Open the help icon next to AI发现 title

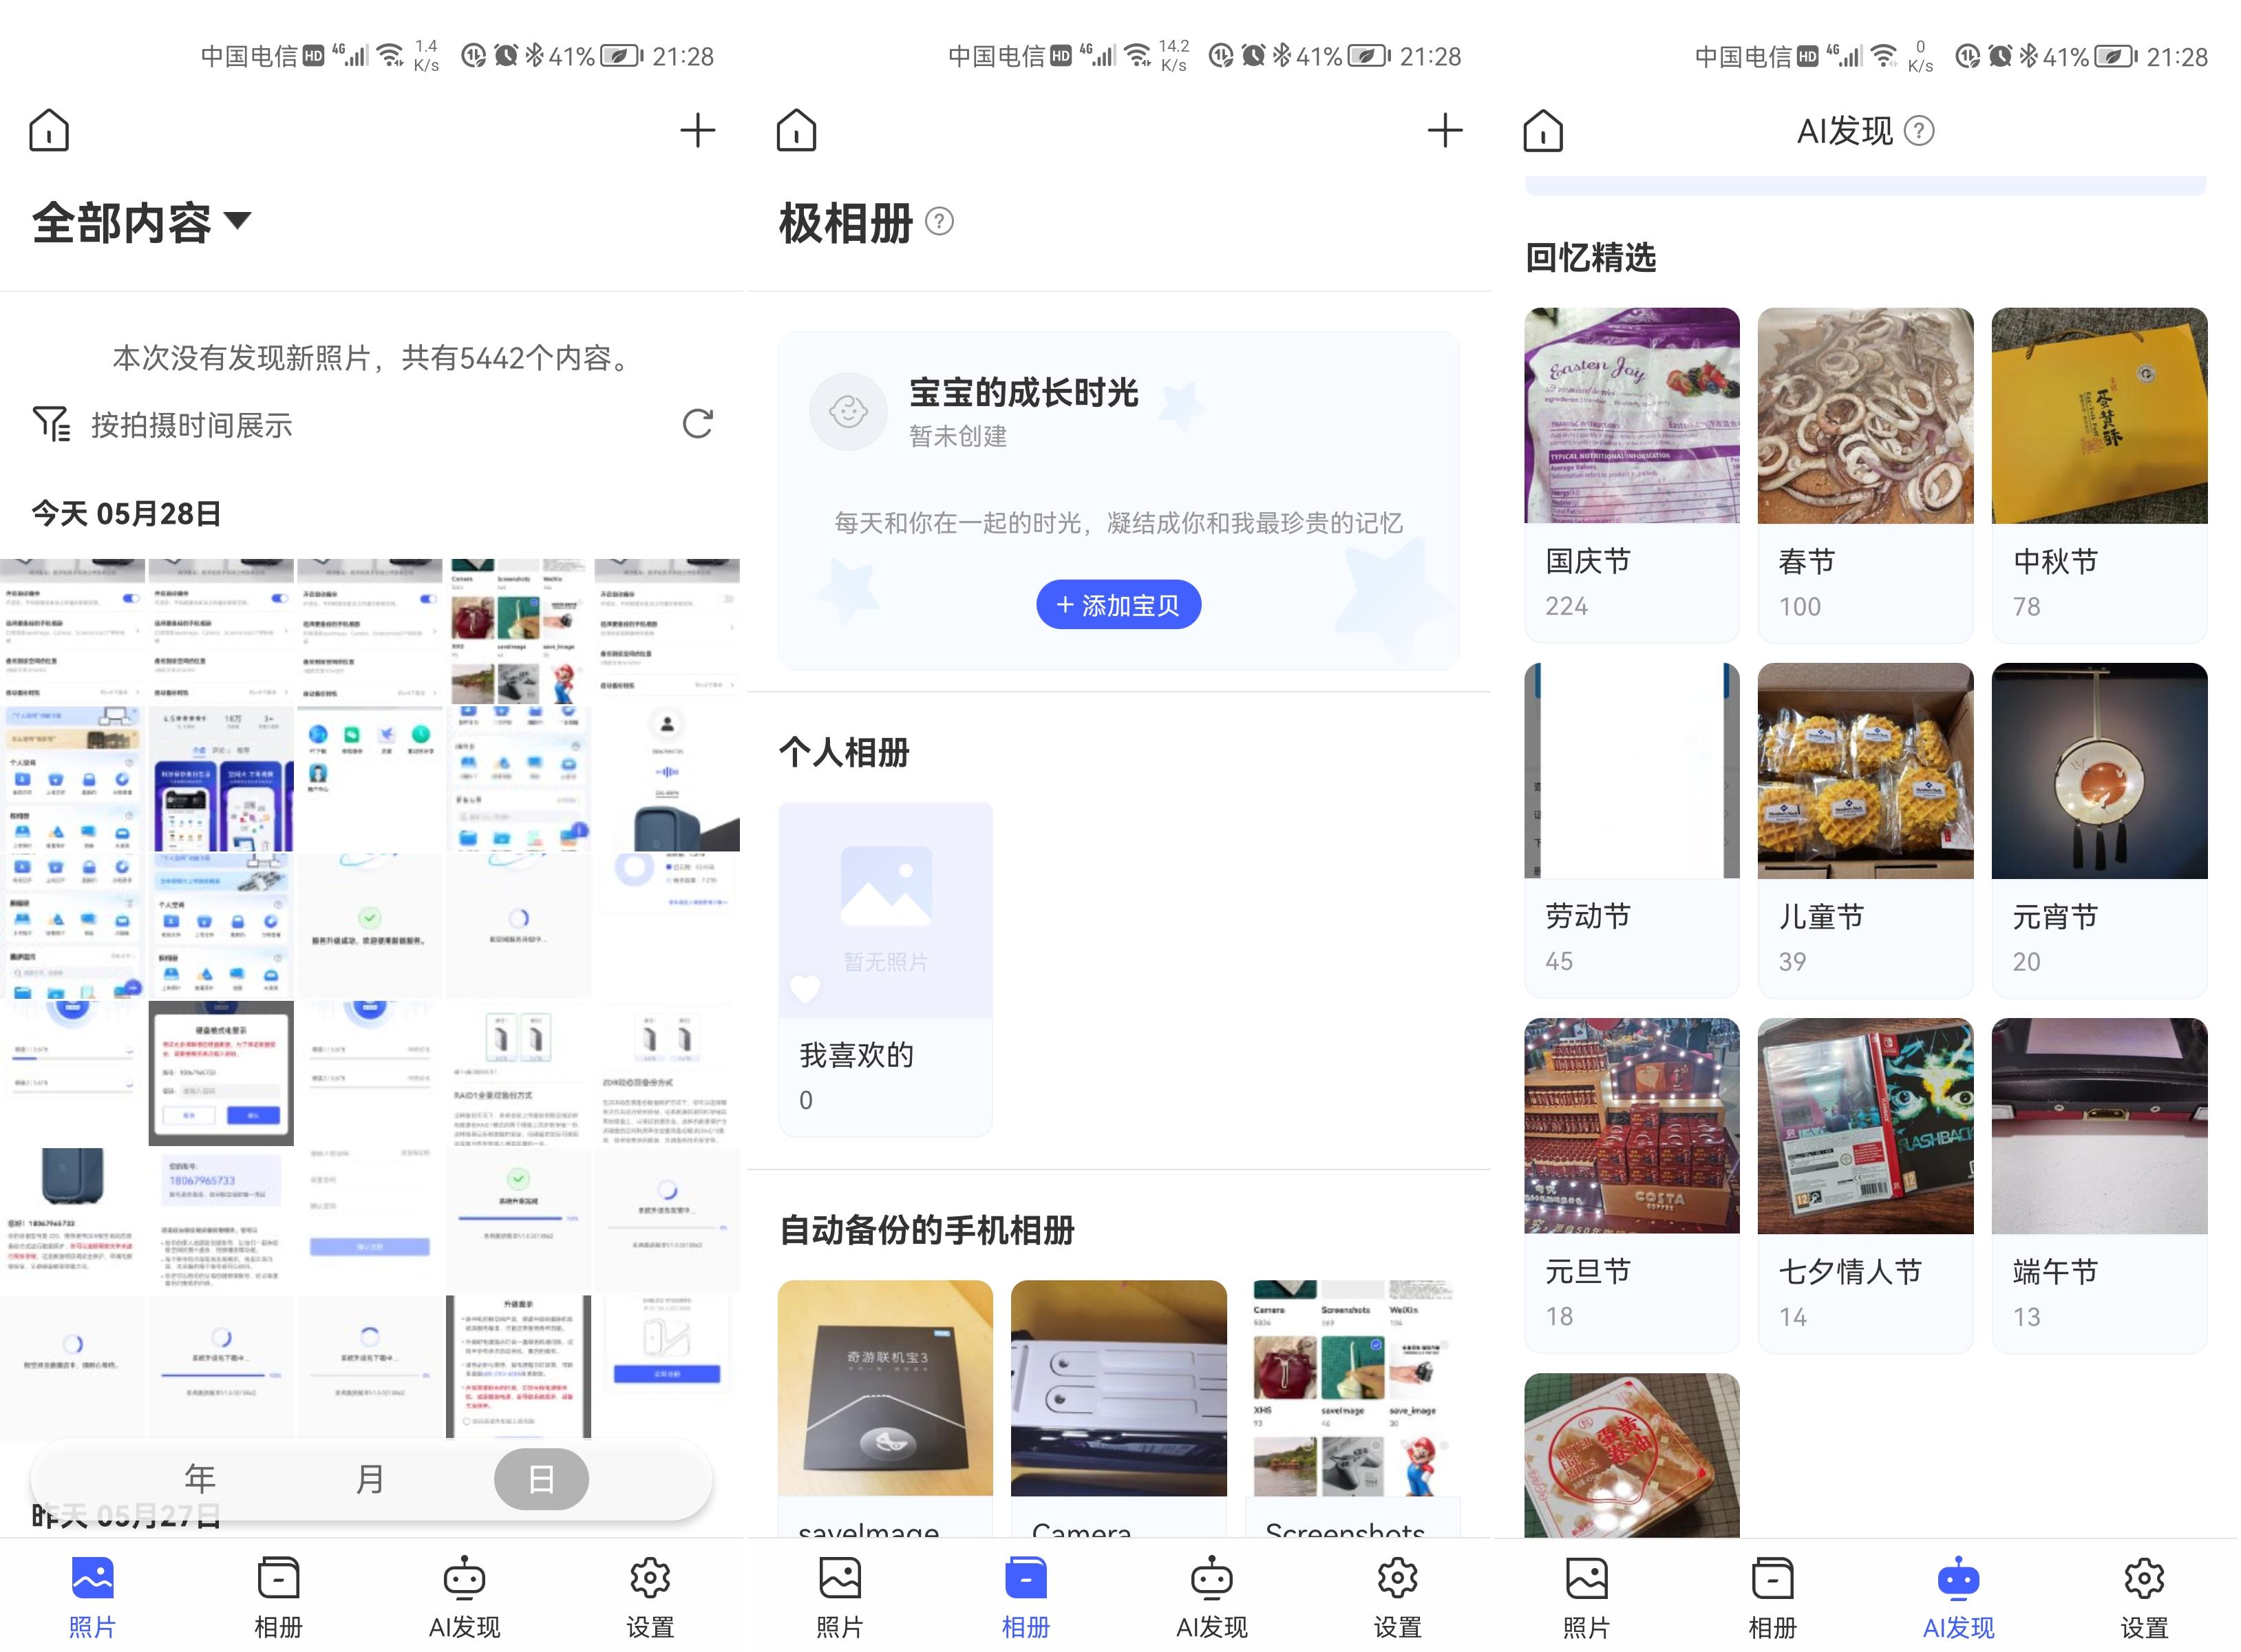(x=1919, y=130)
